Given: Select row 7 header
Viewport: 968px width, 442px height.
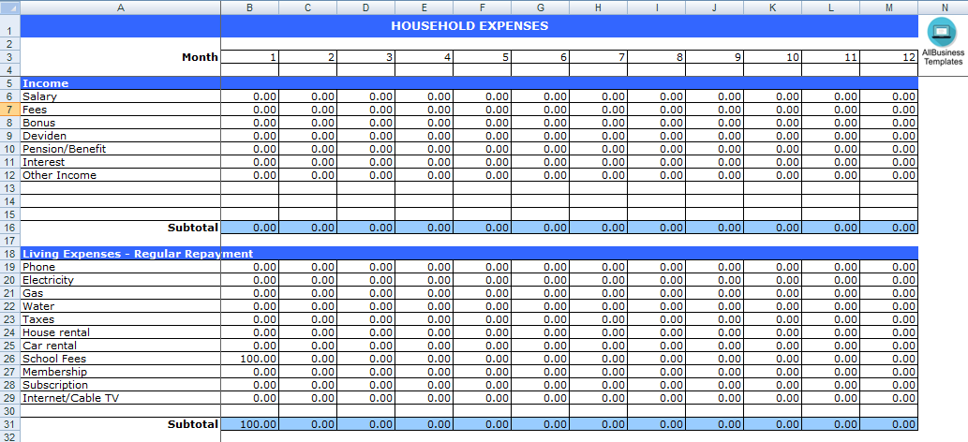Looking at the screenshot, I should click(x=10, y=110).
